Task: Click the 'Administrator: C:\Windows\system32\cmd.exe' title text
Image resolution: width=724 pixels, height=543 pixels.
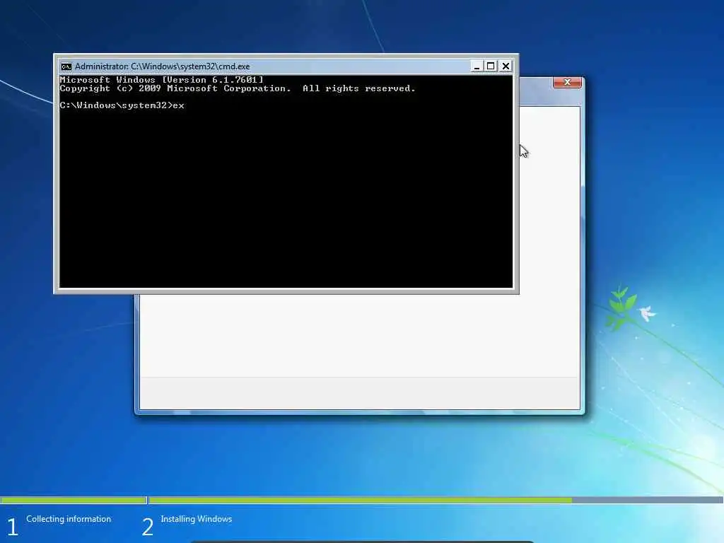Action: (162, 66)
